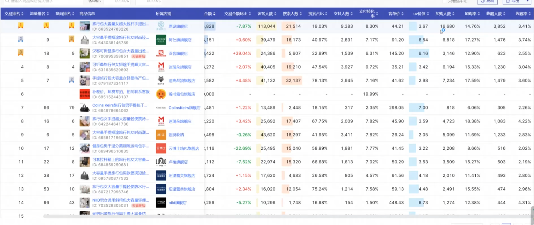Screen dimensions: 534x225
Task: Click the 云博士 orange store logo
Action: coord(161,148)
